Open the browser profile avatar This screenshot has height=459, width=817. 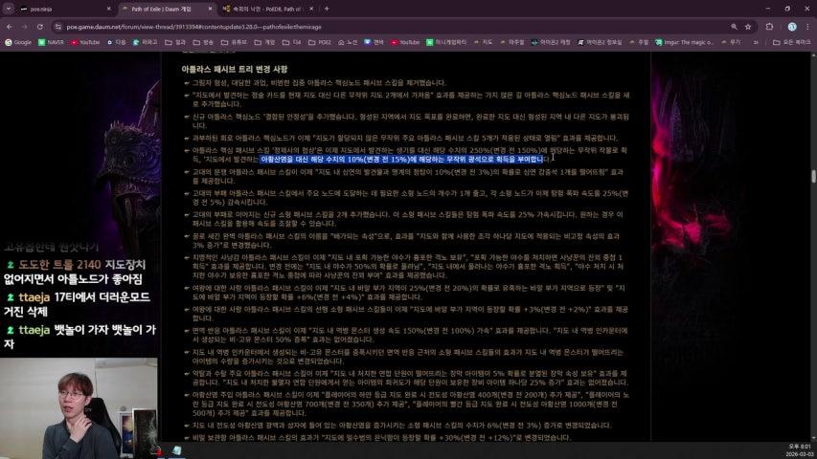click(792, 27)
